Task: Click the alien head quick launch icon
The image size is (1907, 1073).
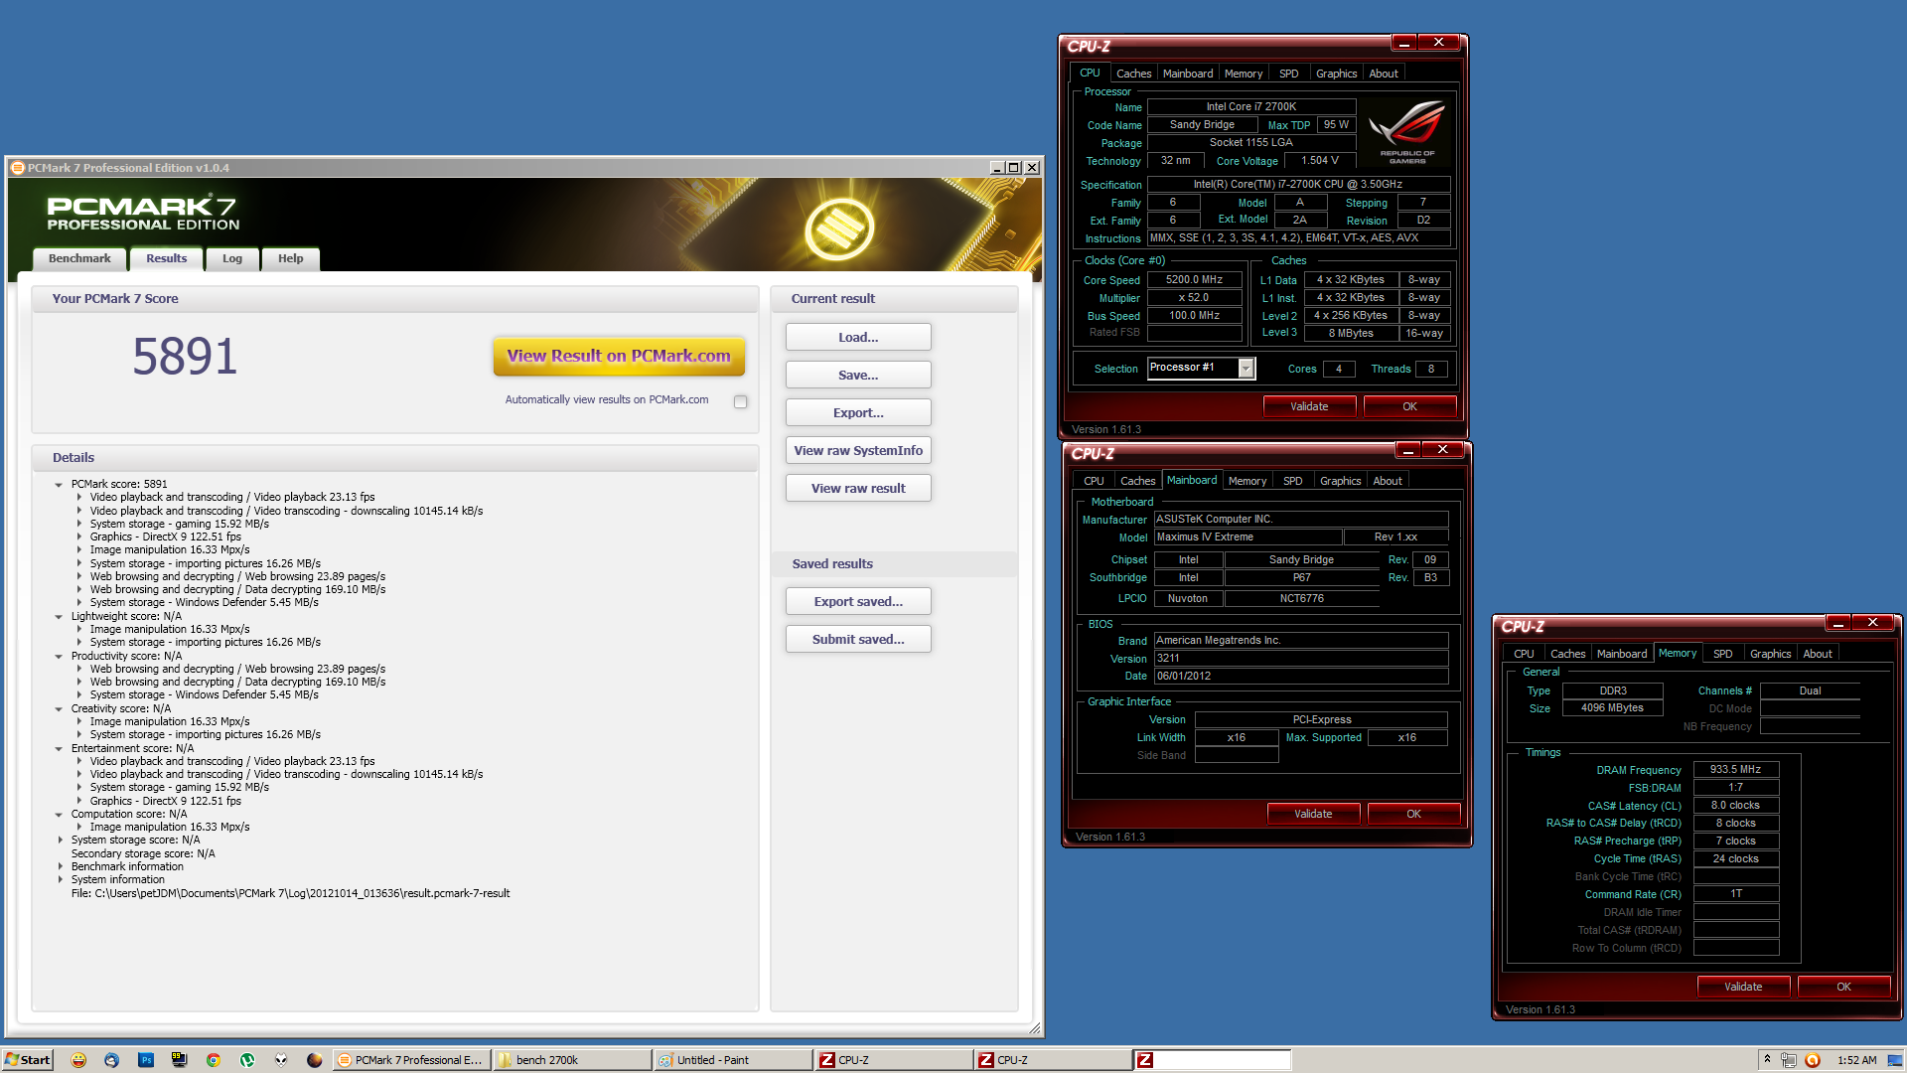Action: click(281, 1060)
